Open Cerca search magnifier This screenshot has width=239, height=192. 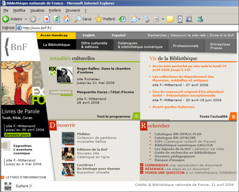[78, 19]
